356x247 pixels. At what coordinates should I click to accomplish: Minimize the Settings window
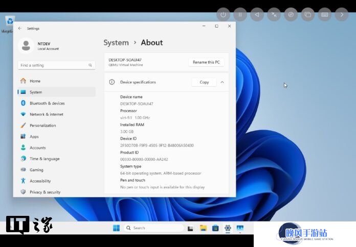tap(204, 26)
